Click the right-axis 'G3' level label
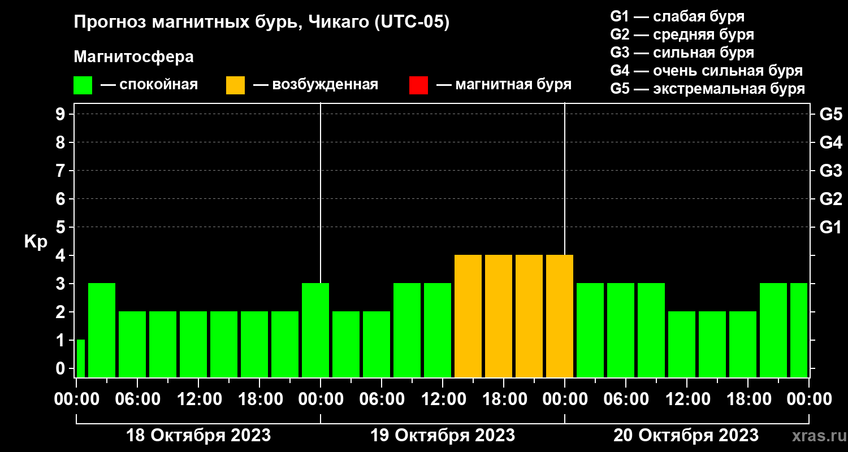Viewport: 848px width, 452px height. [830, 171]
